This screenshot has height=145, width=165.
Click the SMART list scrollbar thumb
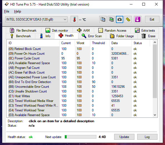(155, 71)
